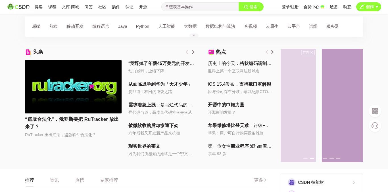
Task: Open the 插件 menu
Action: (116, 7)
